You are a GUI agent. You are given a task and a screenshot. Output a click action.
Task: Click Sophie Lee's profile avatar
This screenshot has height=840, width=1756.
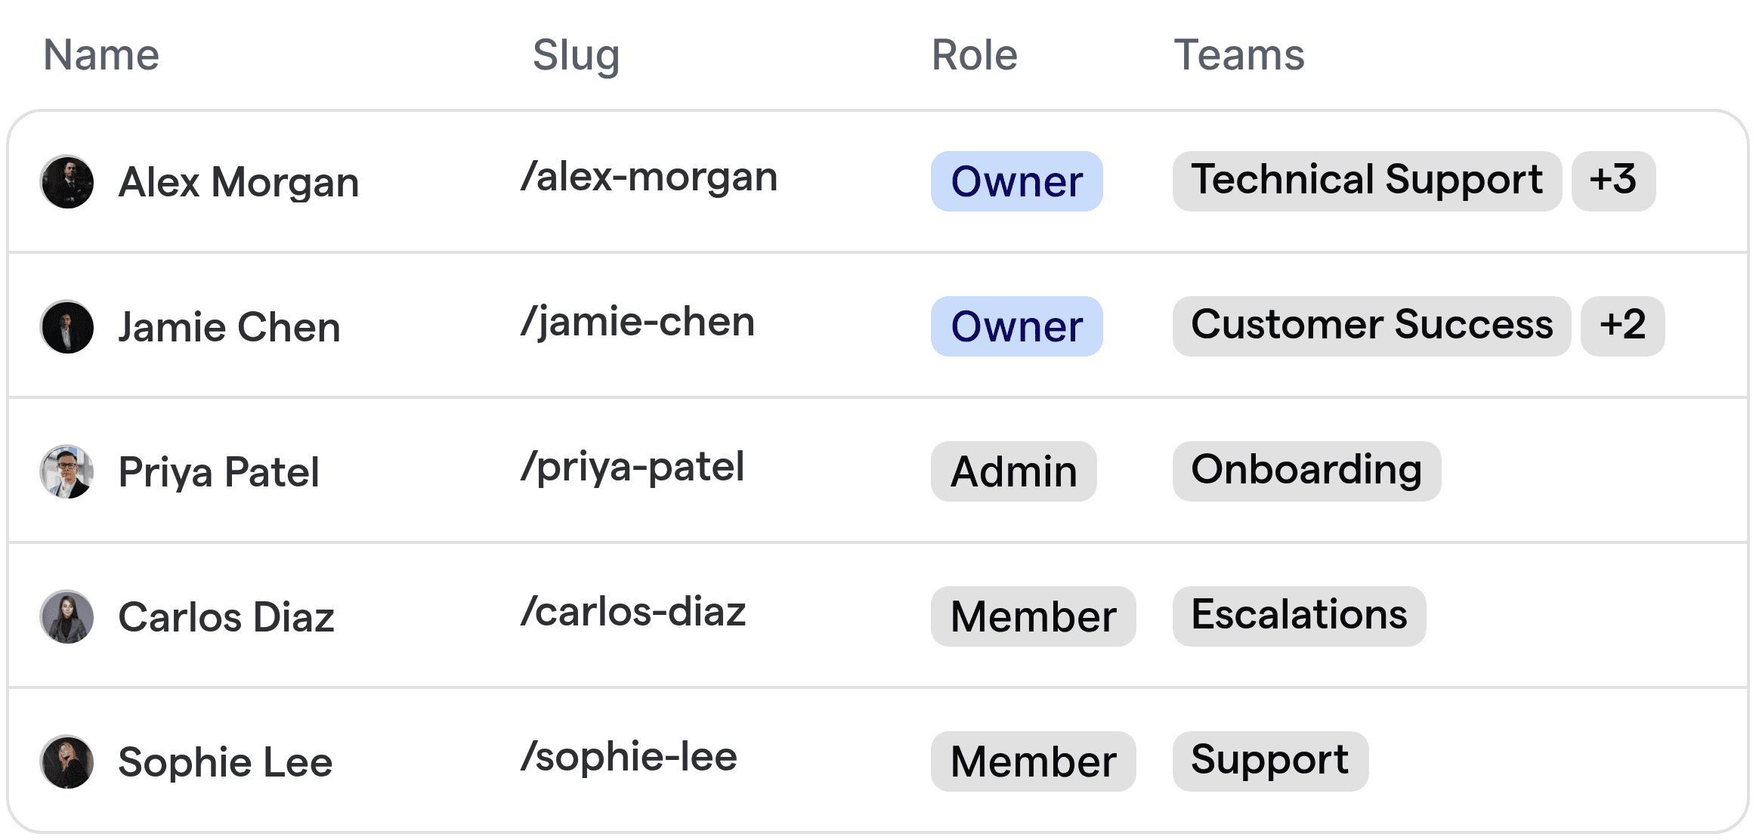66,761
